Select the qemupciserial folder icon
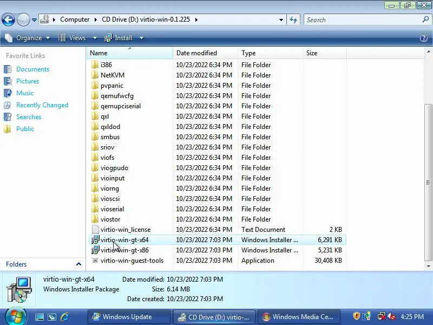 [x=95, y=106]
